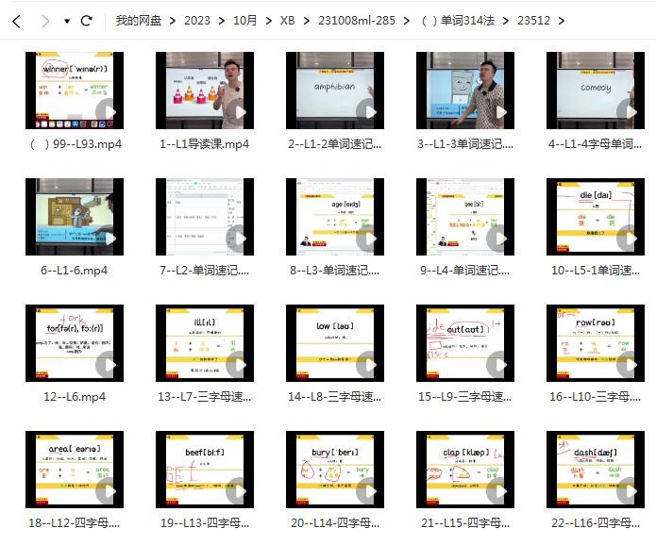
Task: Select the winner thumbnail of 99--L93.mp4
Action: (75, 91)
